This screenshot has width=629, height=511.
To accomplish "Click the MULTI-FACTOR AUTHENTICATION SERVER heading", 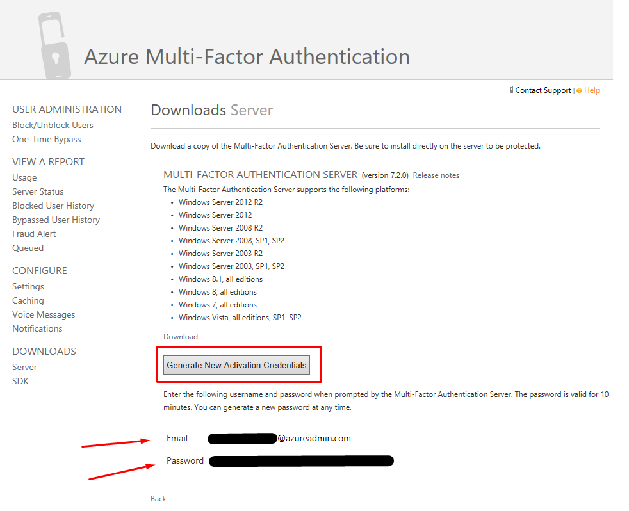I will pos(260,175).
